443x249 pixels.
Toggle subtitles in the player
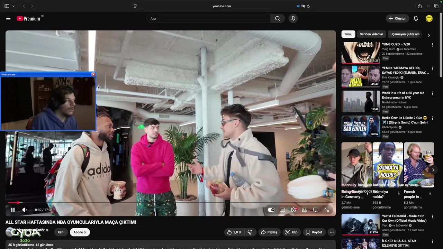(x=282, y=210)
